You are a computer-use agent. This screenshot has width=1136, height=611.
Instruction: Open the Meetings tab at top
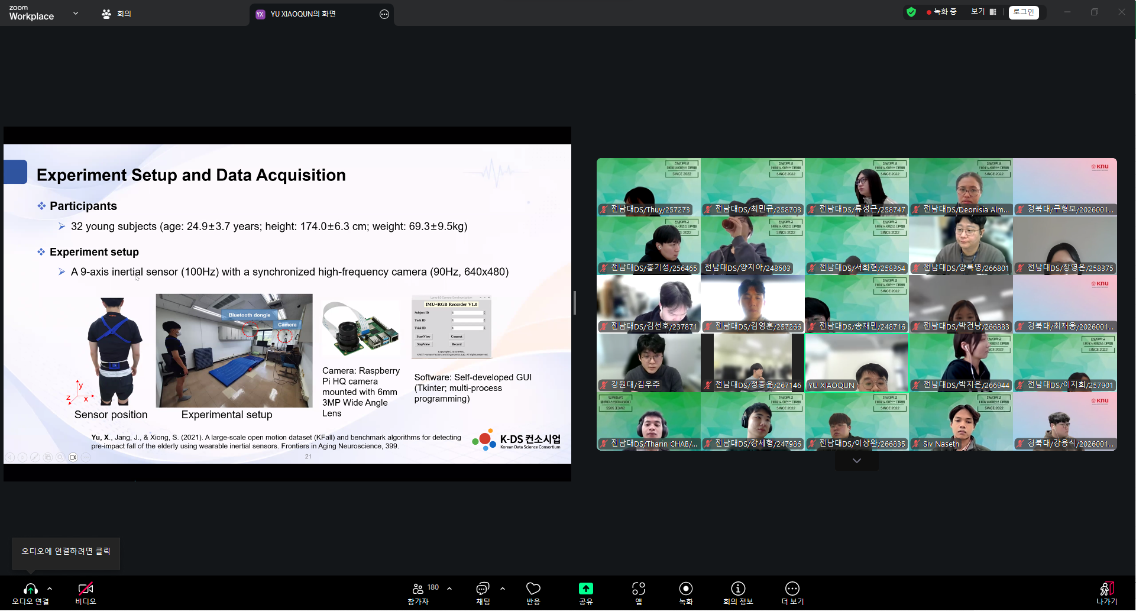click(116, 14)
